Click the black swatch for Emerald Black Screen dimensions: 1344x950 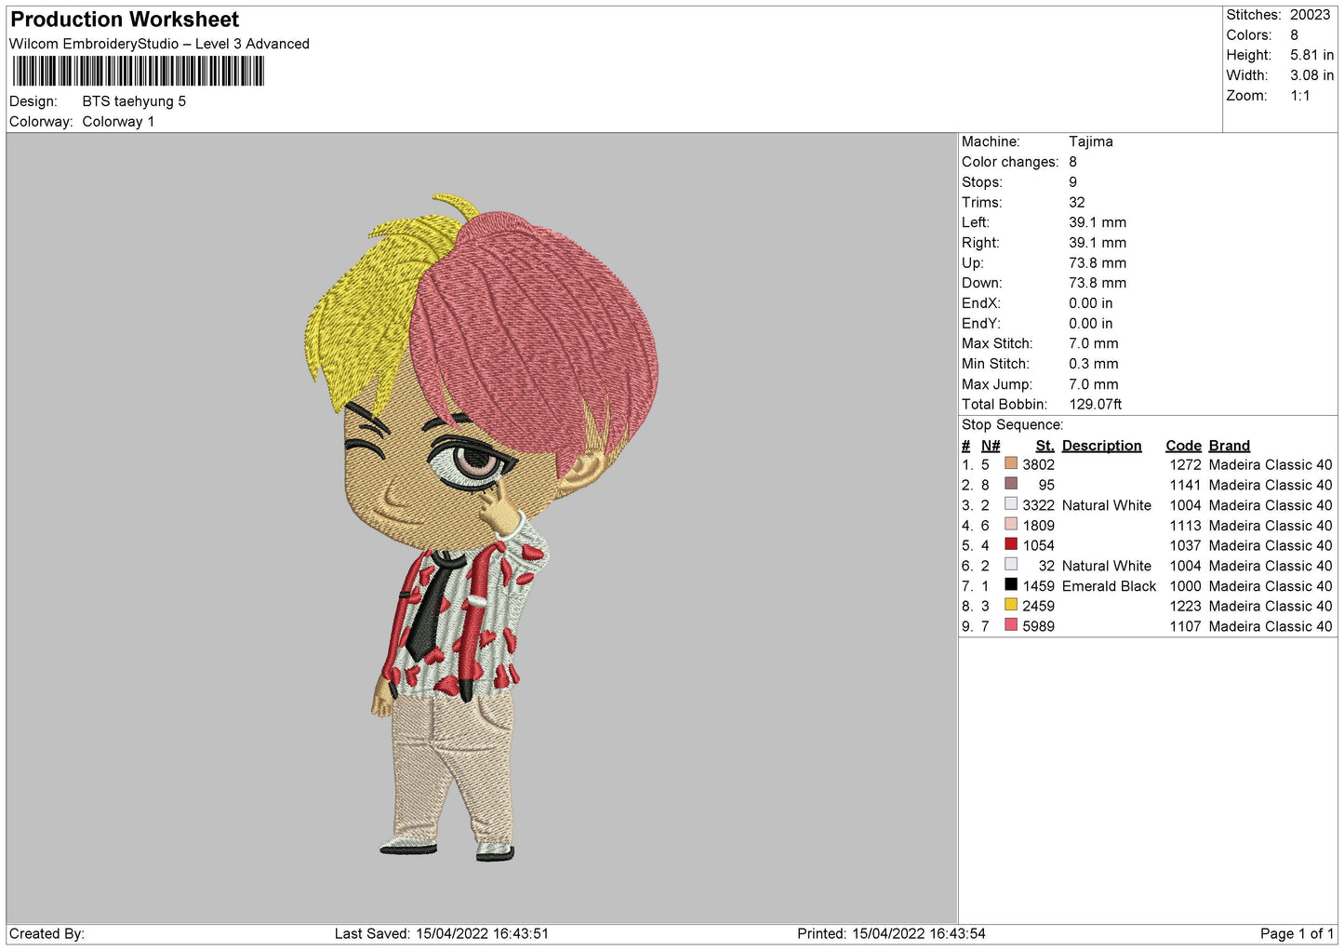1010,585
